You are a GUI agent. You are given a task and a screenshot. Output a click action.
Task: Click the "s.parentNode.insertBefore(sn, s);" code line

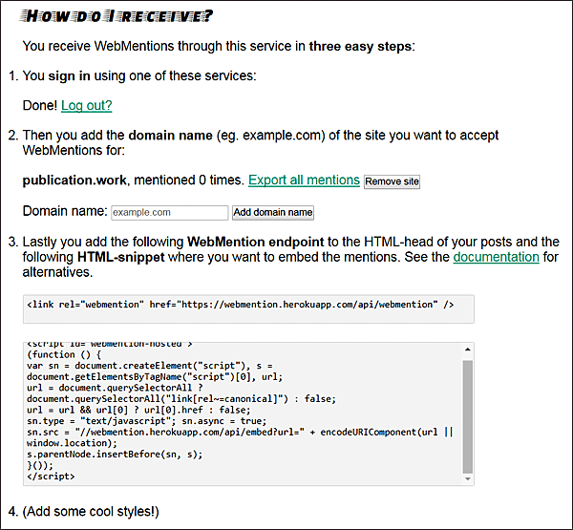(x=115, y=454)
